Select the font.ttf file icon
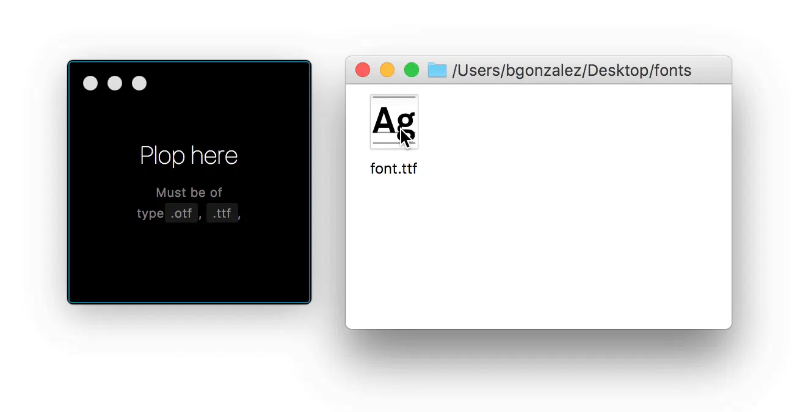 (x=394, y=122)
